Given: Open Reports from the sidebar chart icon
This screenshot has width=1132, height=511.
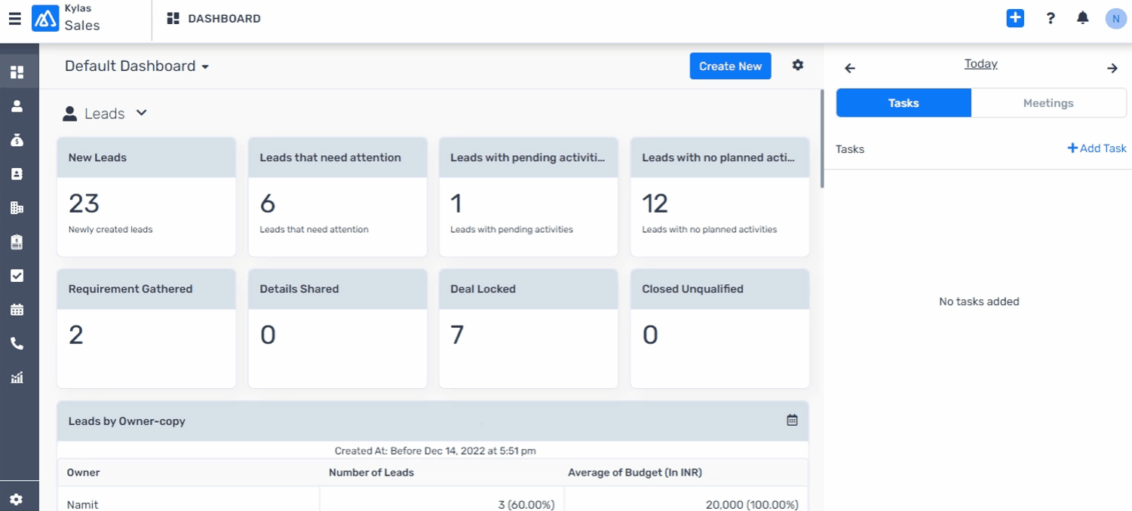Looking at the screenshot, I should 17,378.
